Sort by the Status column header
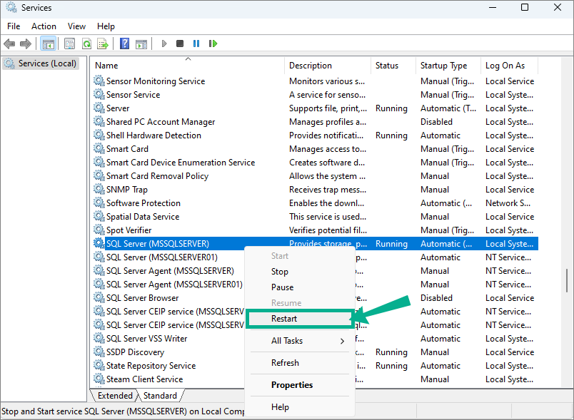 pyautogui.click(x=393, y=66)
